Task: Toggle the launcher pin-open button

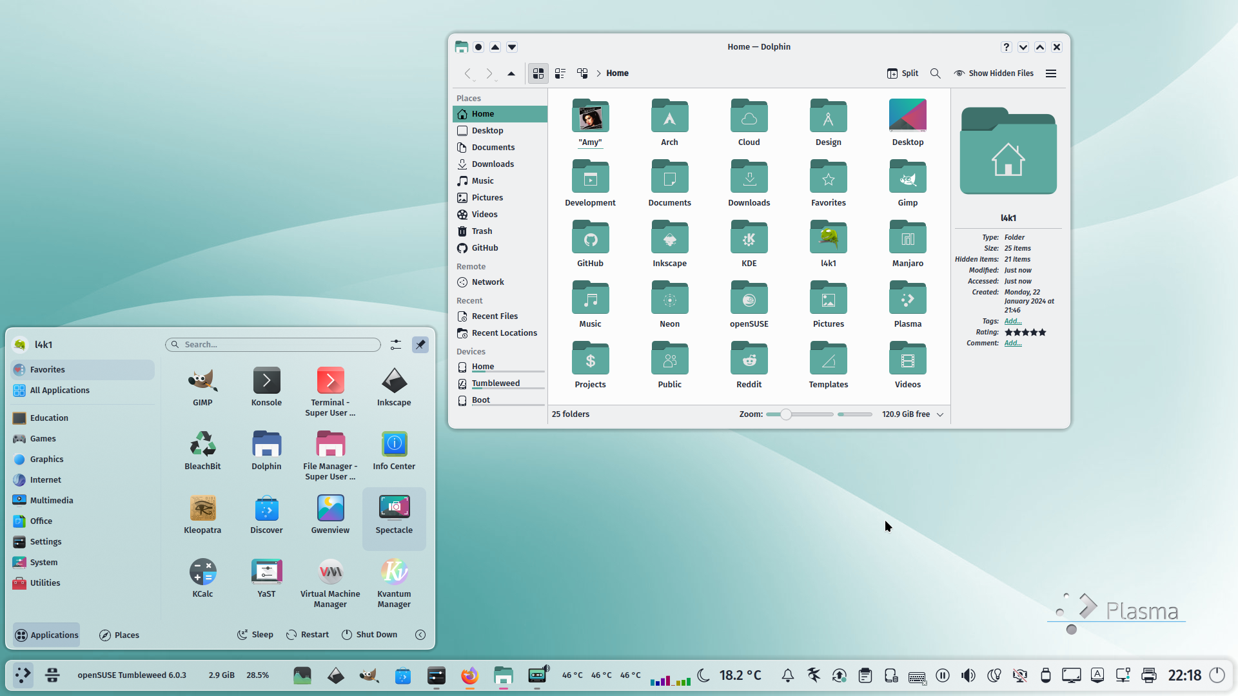Action: click(x=420, y=345)
